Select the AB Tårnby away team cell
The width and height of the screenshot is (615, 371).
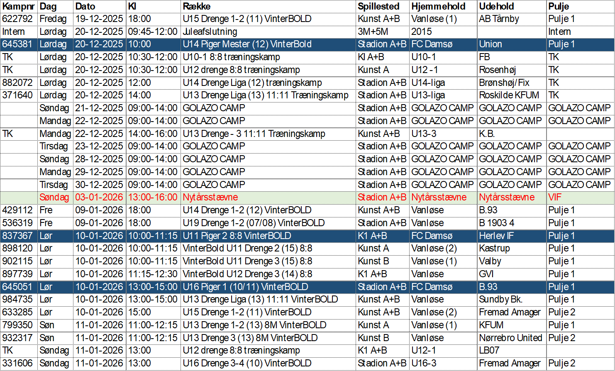[499, 19]
